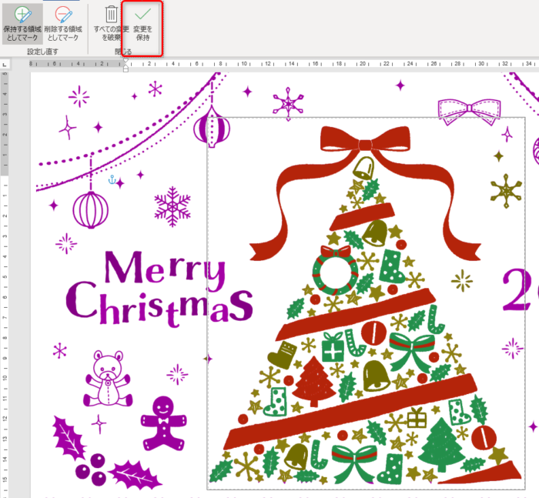Click the purple holly leaves at bottom left
Screen dimensions: 539x498
click(x=71, y=438)
